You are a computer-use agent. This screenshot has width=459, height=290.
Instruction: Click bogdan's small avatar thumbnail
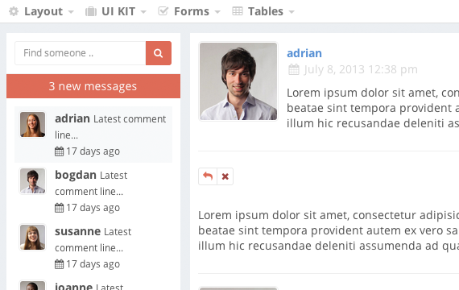point(32,180)
